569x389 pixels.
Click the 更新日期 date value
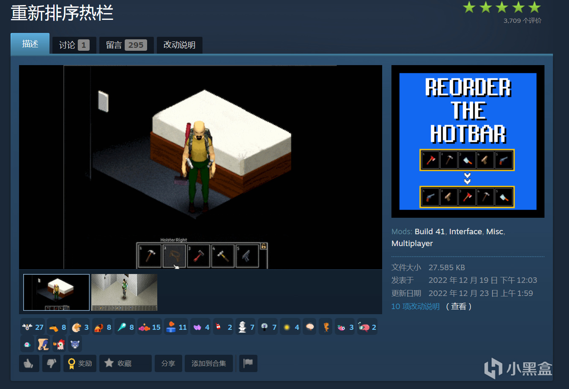[x=481, y=293]
